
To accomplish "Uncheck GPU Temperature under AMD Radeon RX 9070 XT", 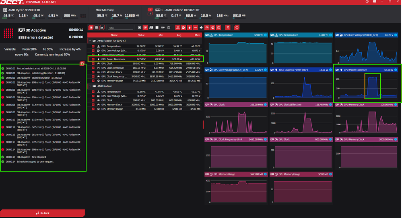I will coord(93,46).
